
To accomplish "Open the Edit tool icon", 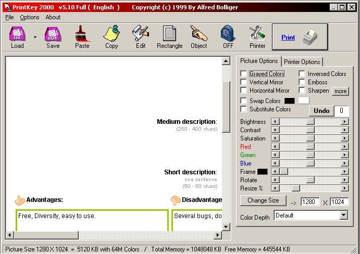I will (x=141, y=33).
